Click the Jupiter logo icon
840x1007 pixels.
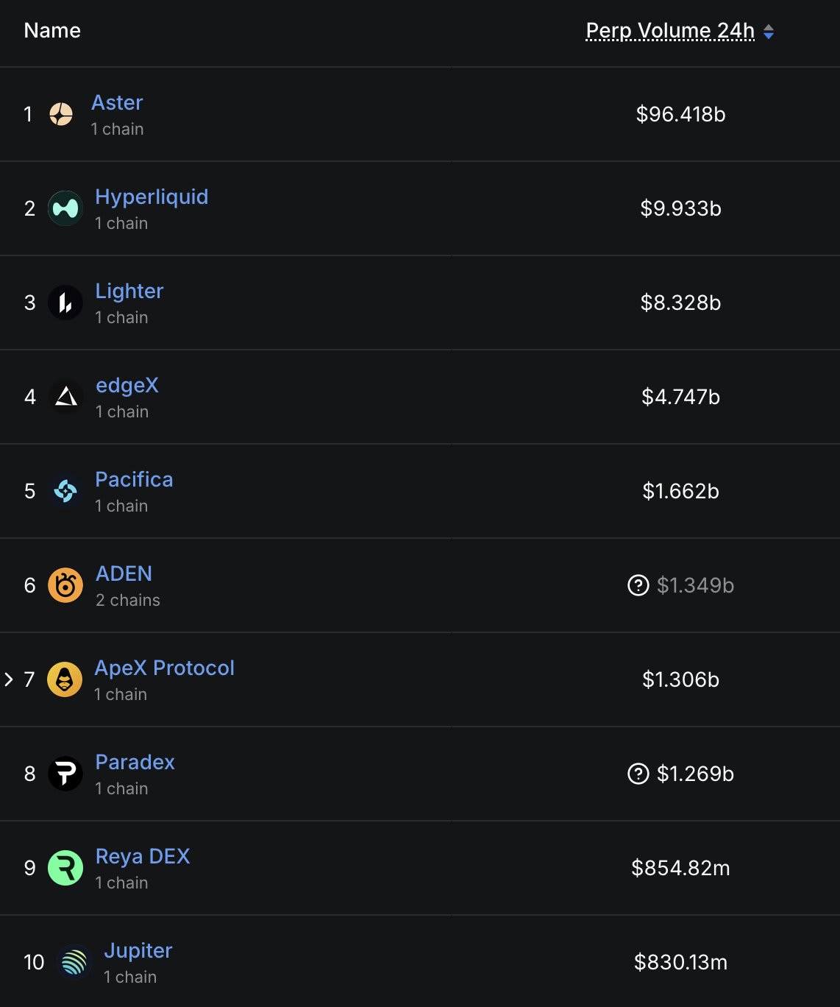tap(74, 962)
